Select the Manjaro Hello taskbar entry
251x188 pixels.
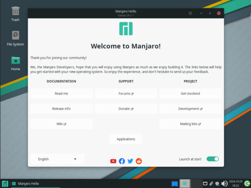tap(28, 183)
